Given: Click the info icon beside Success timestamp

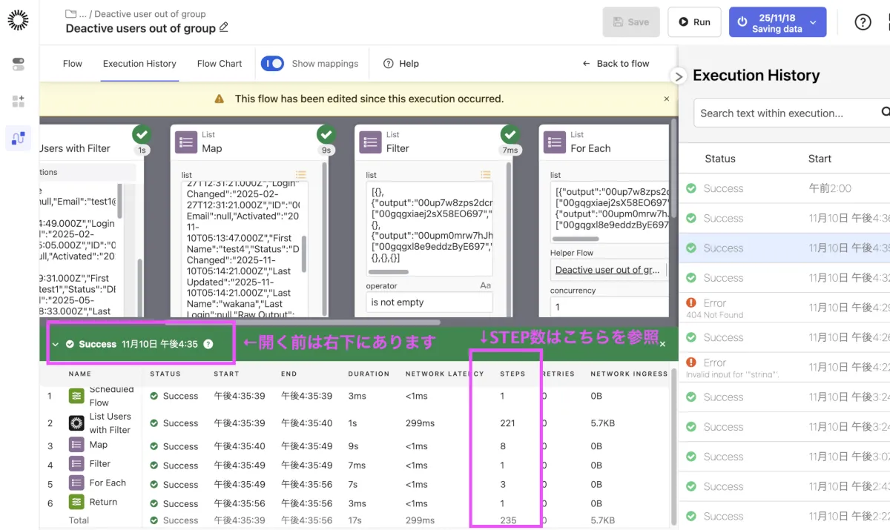Looking at the screenshot, I should (208, 344).
